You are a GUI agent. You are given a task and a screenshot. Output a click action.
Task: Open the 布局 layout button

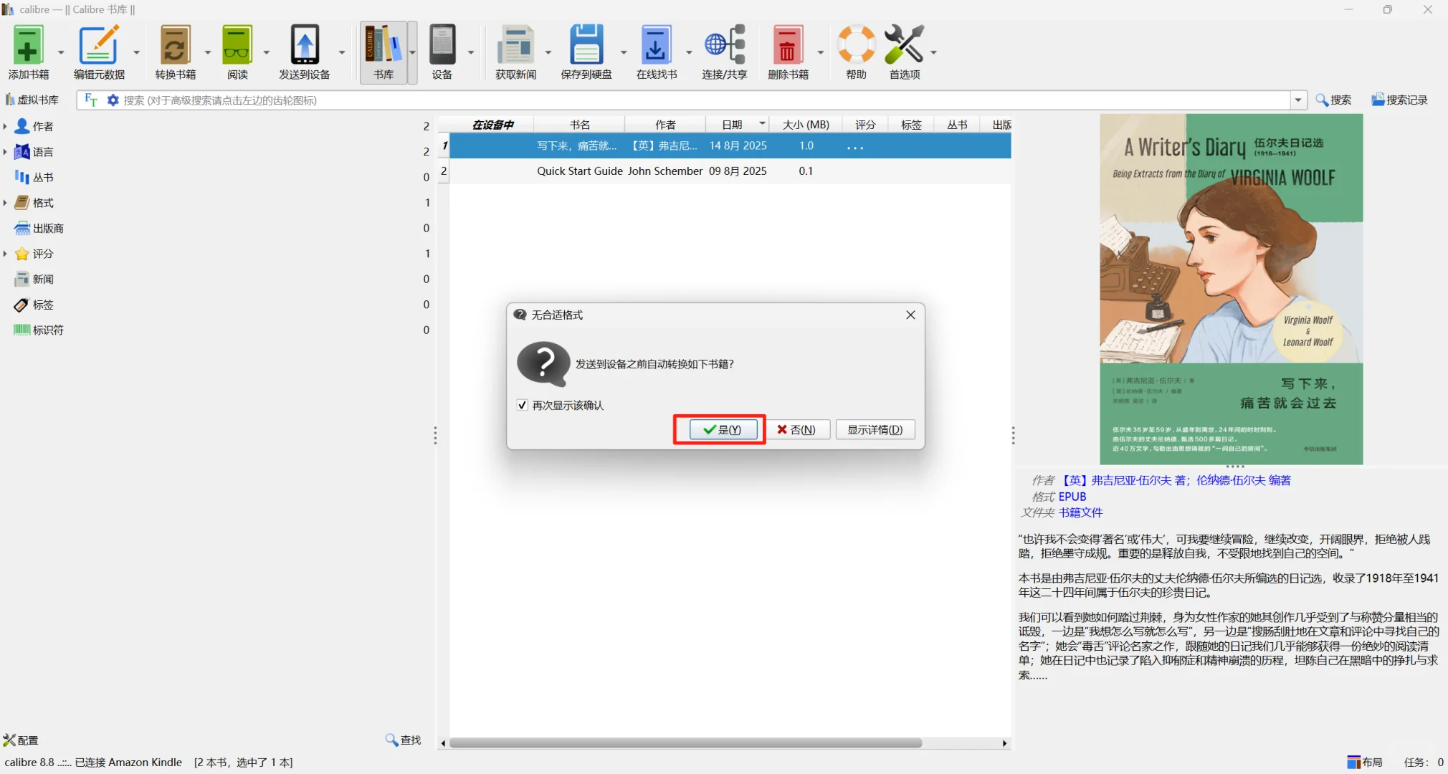tap(1365, 762)
